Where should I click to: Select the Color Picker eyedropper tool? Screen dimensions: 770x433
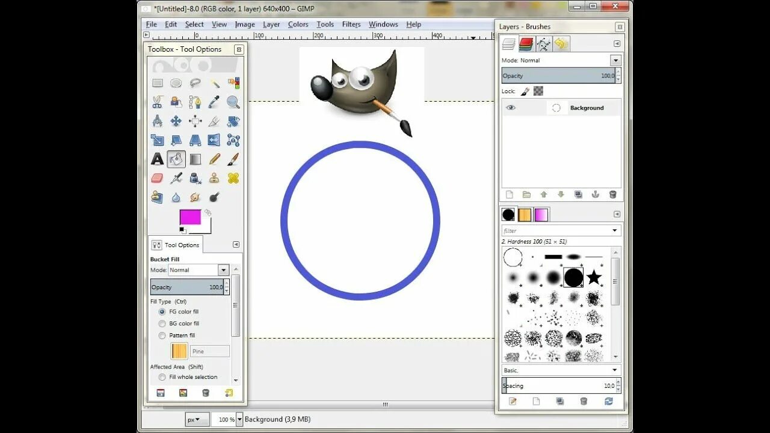215,102
